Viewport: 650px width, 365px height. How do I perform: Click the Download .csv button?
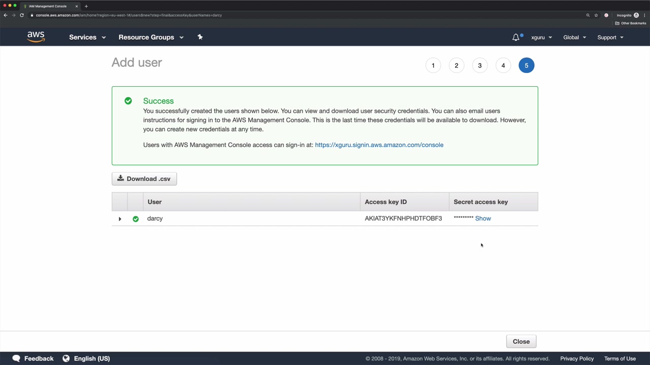pyautogui.click(x=144, y=179)
